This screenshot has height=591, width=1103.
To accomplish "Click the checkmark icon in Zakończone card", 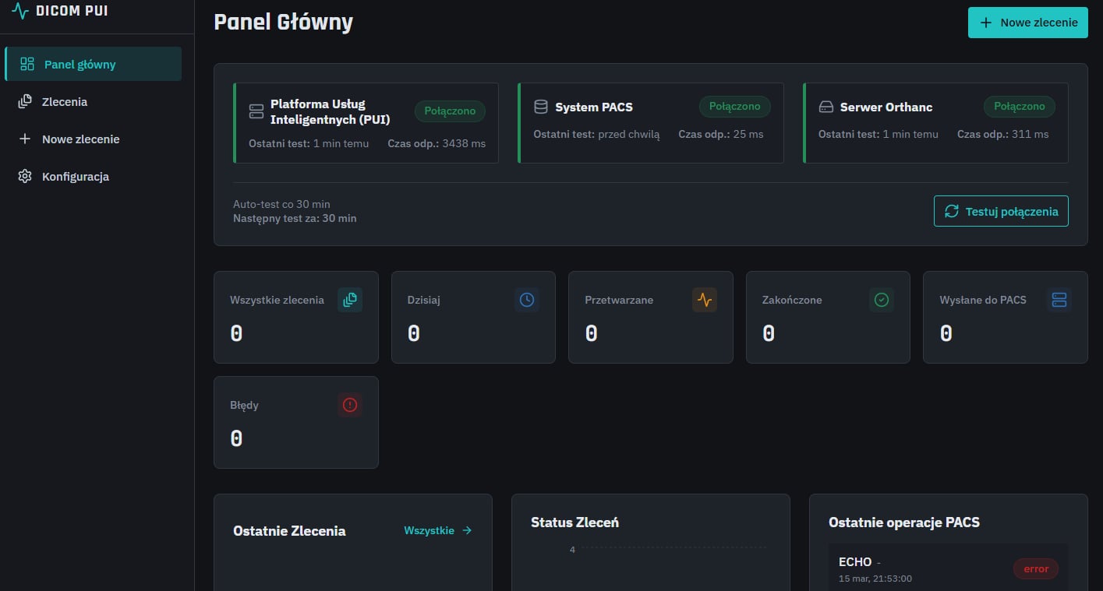I will click(882, 300).
